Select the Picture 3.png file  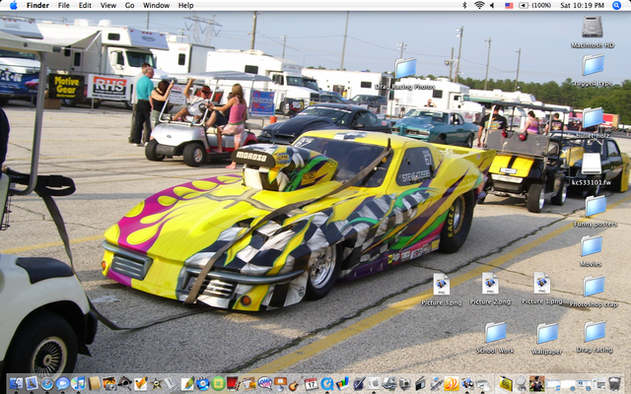click(x=441, y=284)
